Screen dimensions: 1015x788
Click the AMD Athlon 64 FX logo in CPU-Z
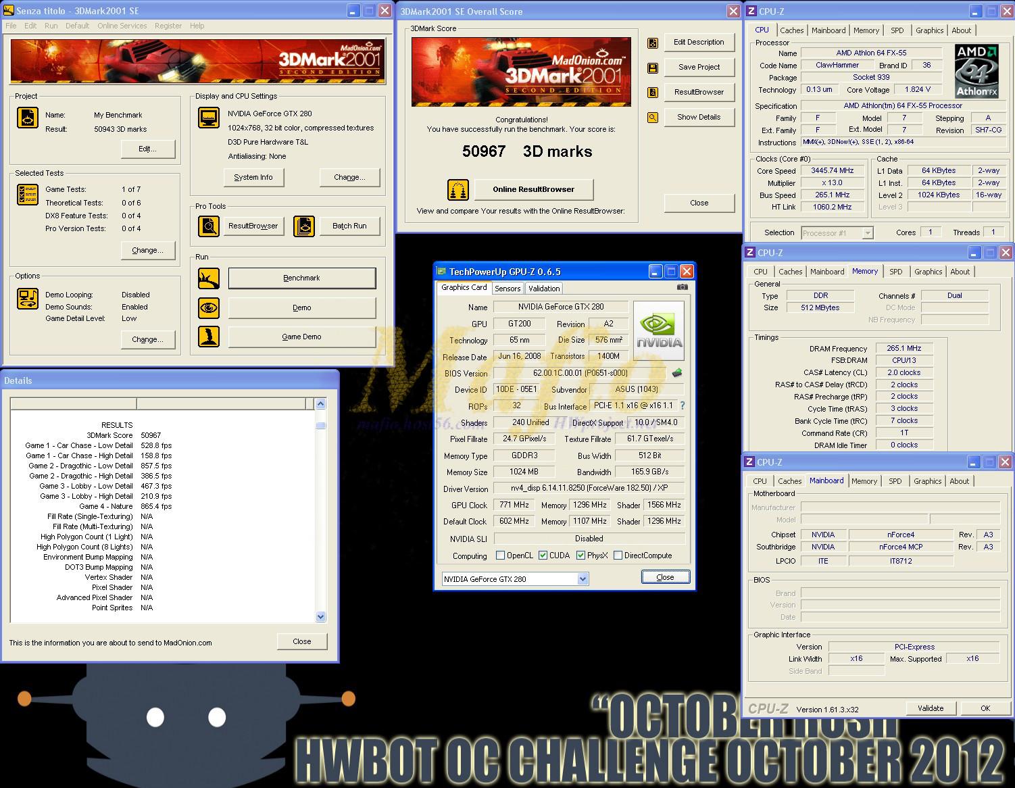[977, 71]
